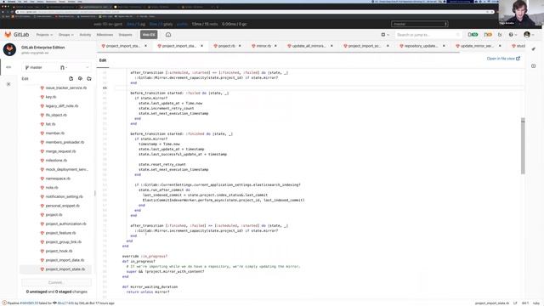Open merge_request.rb in the file tree
The height and width of the screenshot is (306, 544).
click(60, 151)
